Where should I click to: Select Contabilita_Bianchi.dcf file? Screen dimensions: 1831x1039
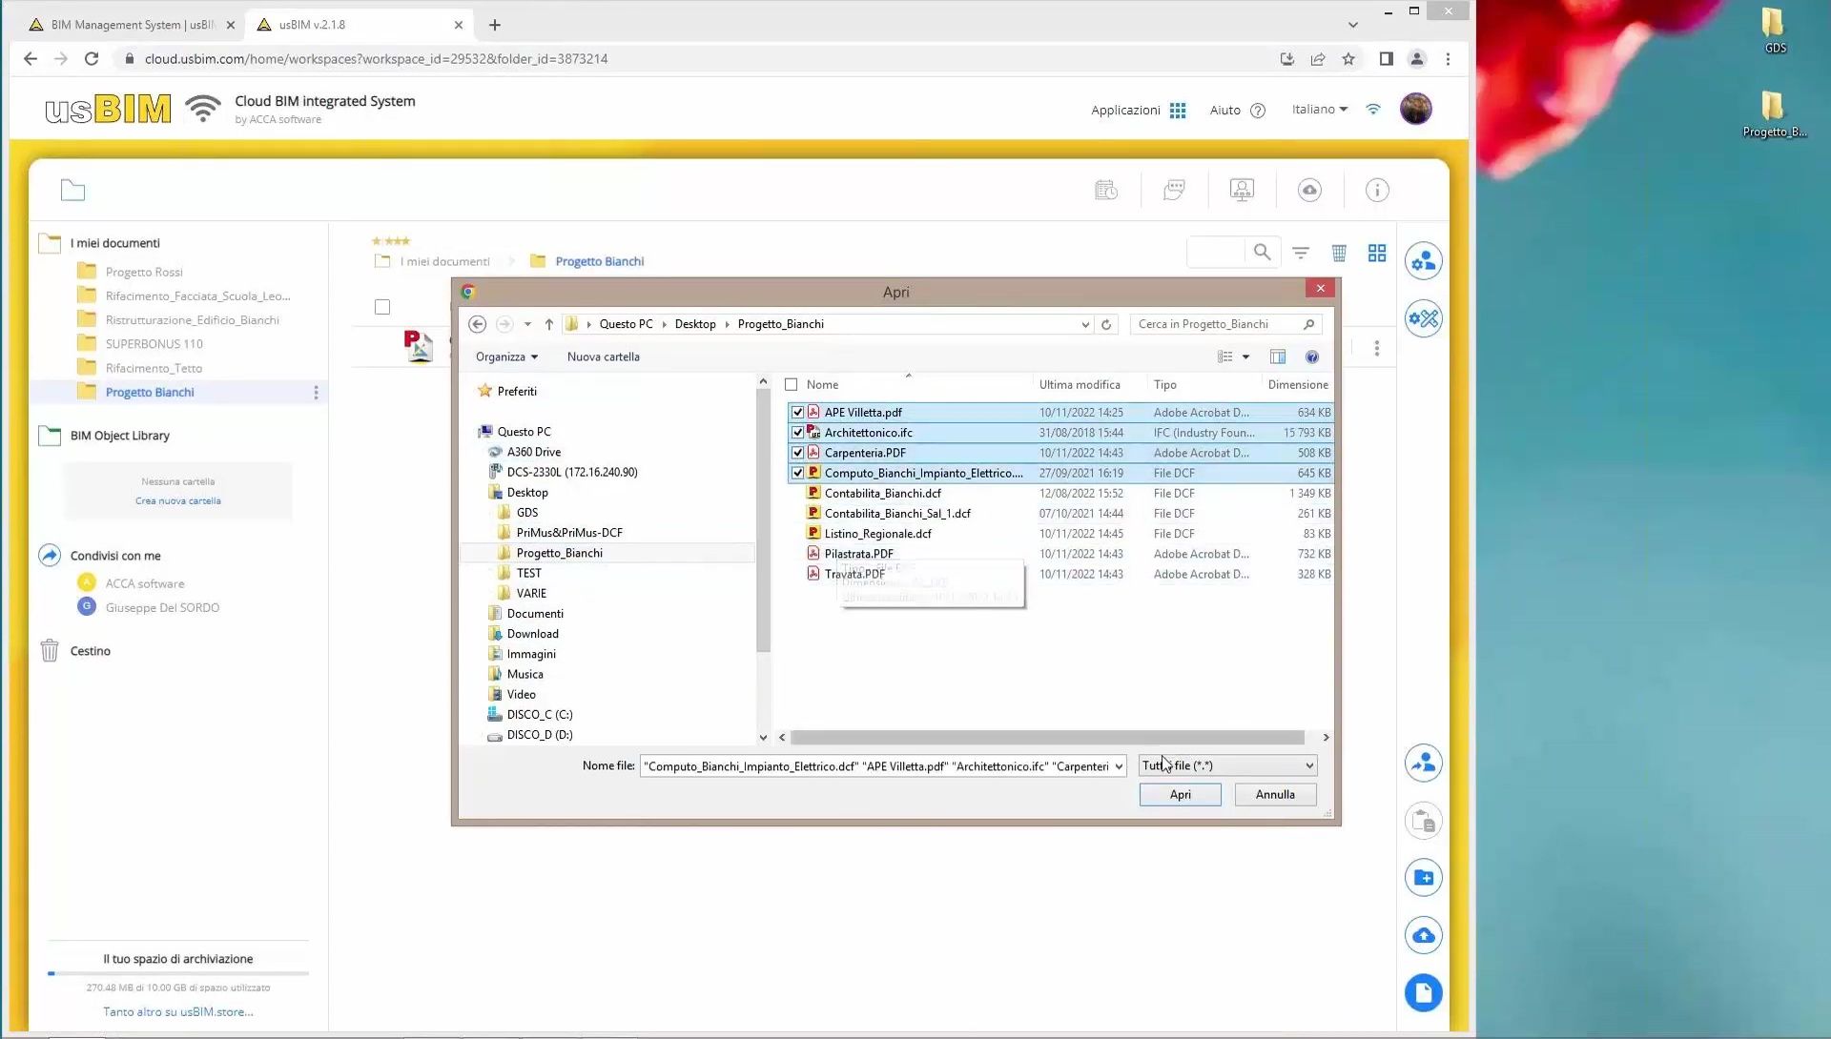(882, 494)
